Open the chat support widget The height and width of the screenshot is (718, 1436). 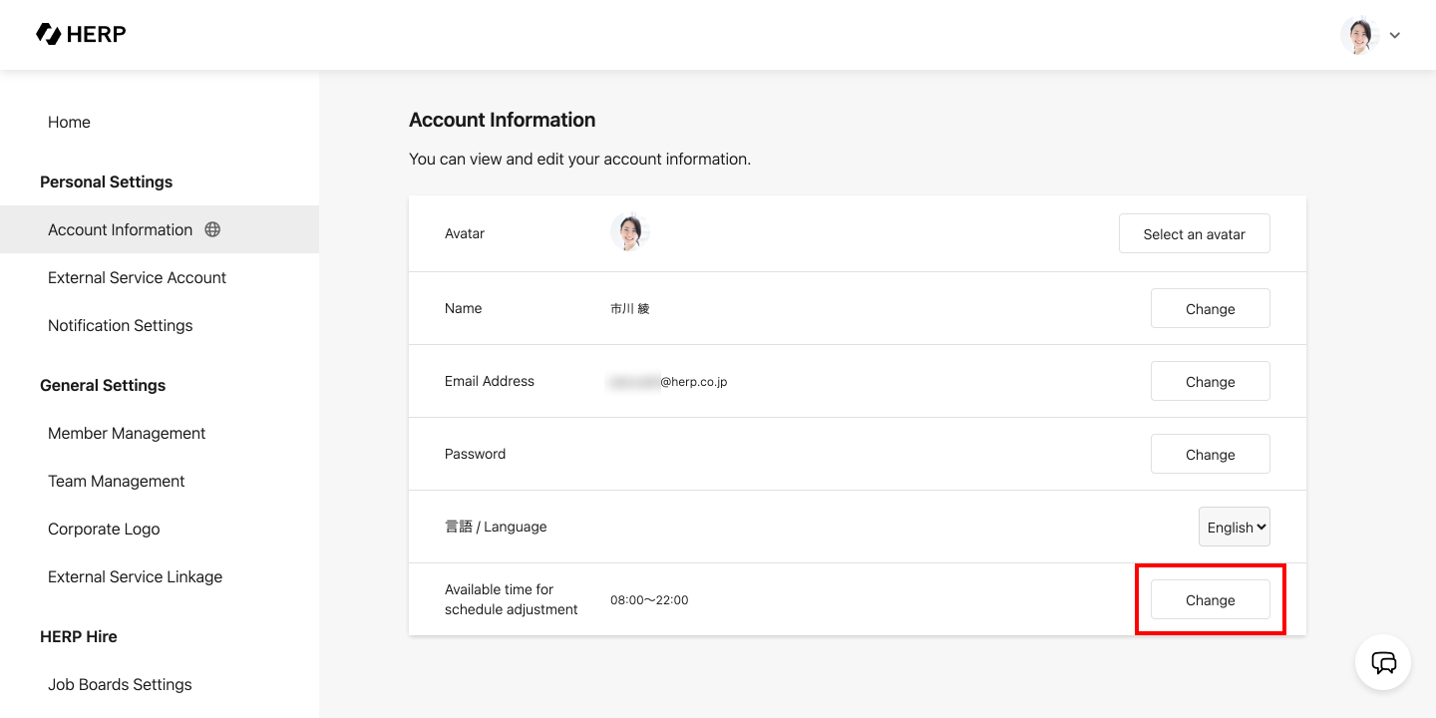tap(1383, 662)
